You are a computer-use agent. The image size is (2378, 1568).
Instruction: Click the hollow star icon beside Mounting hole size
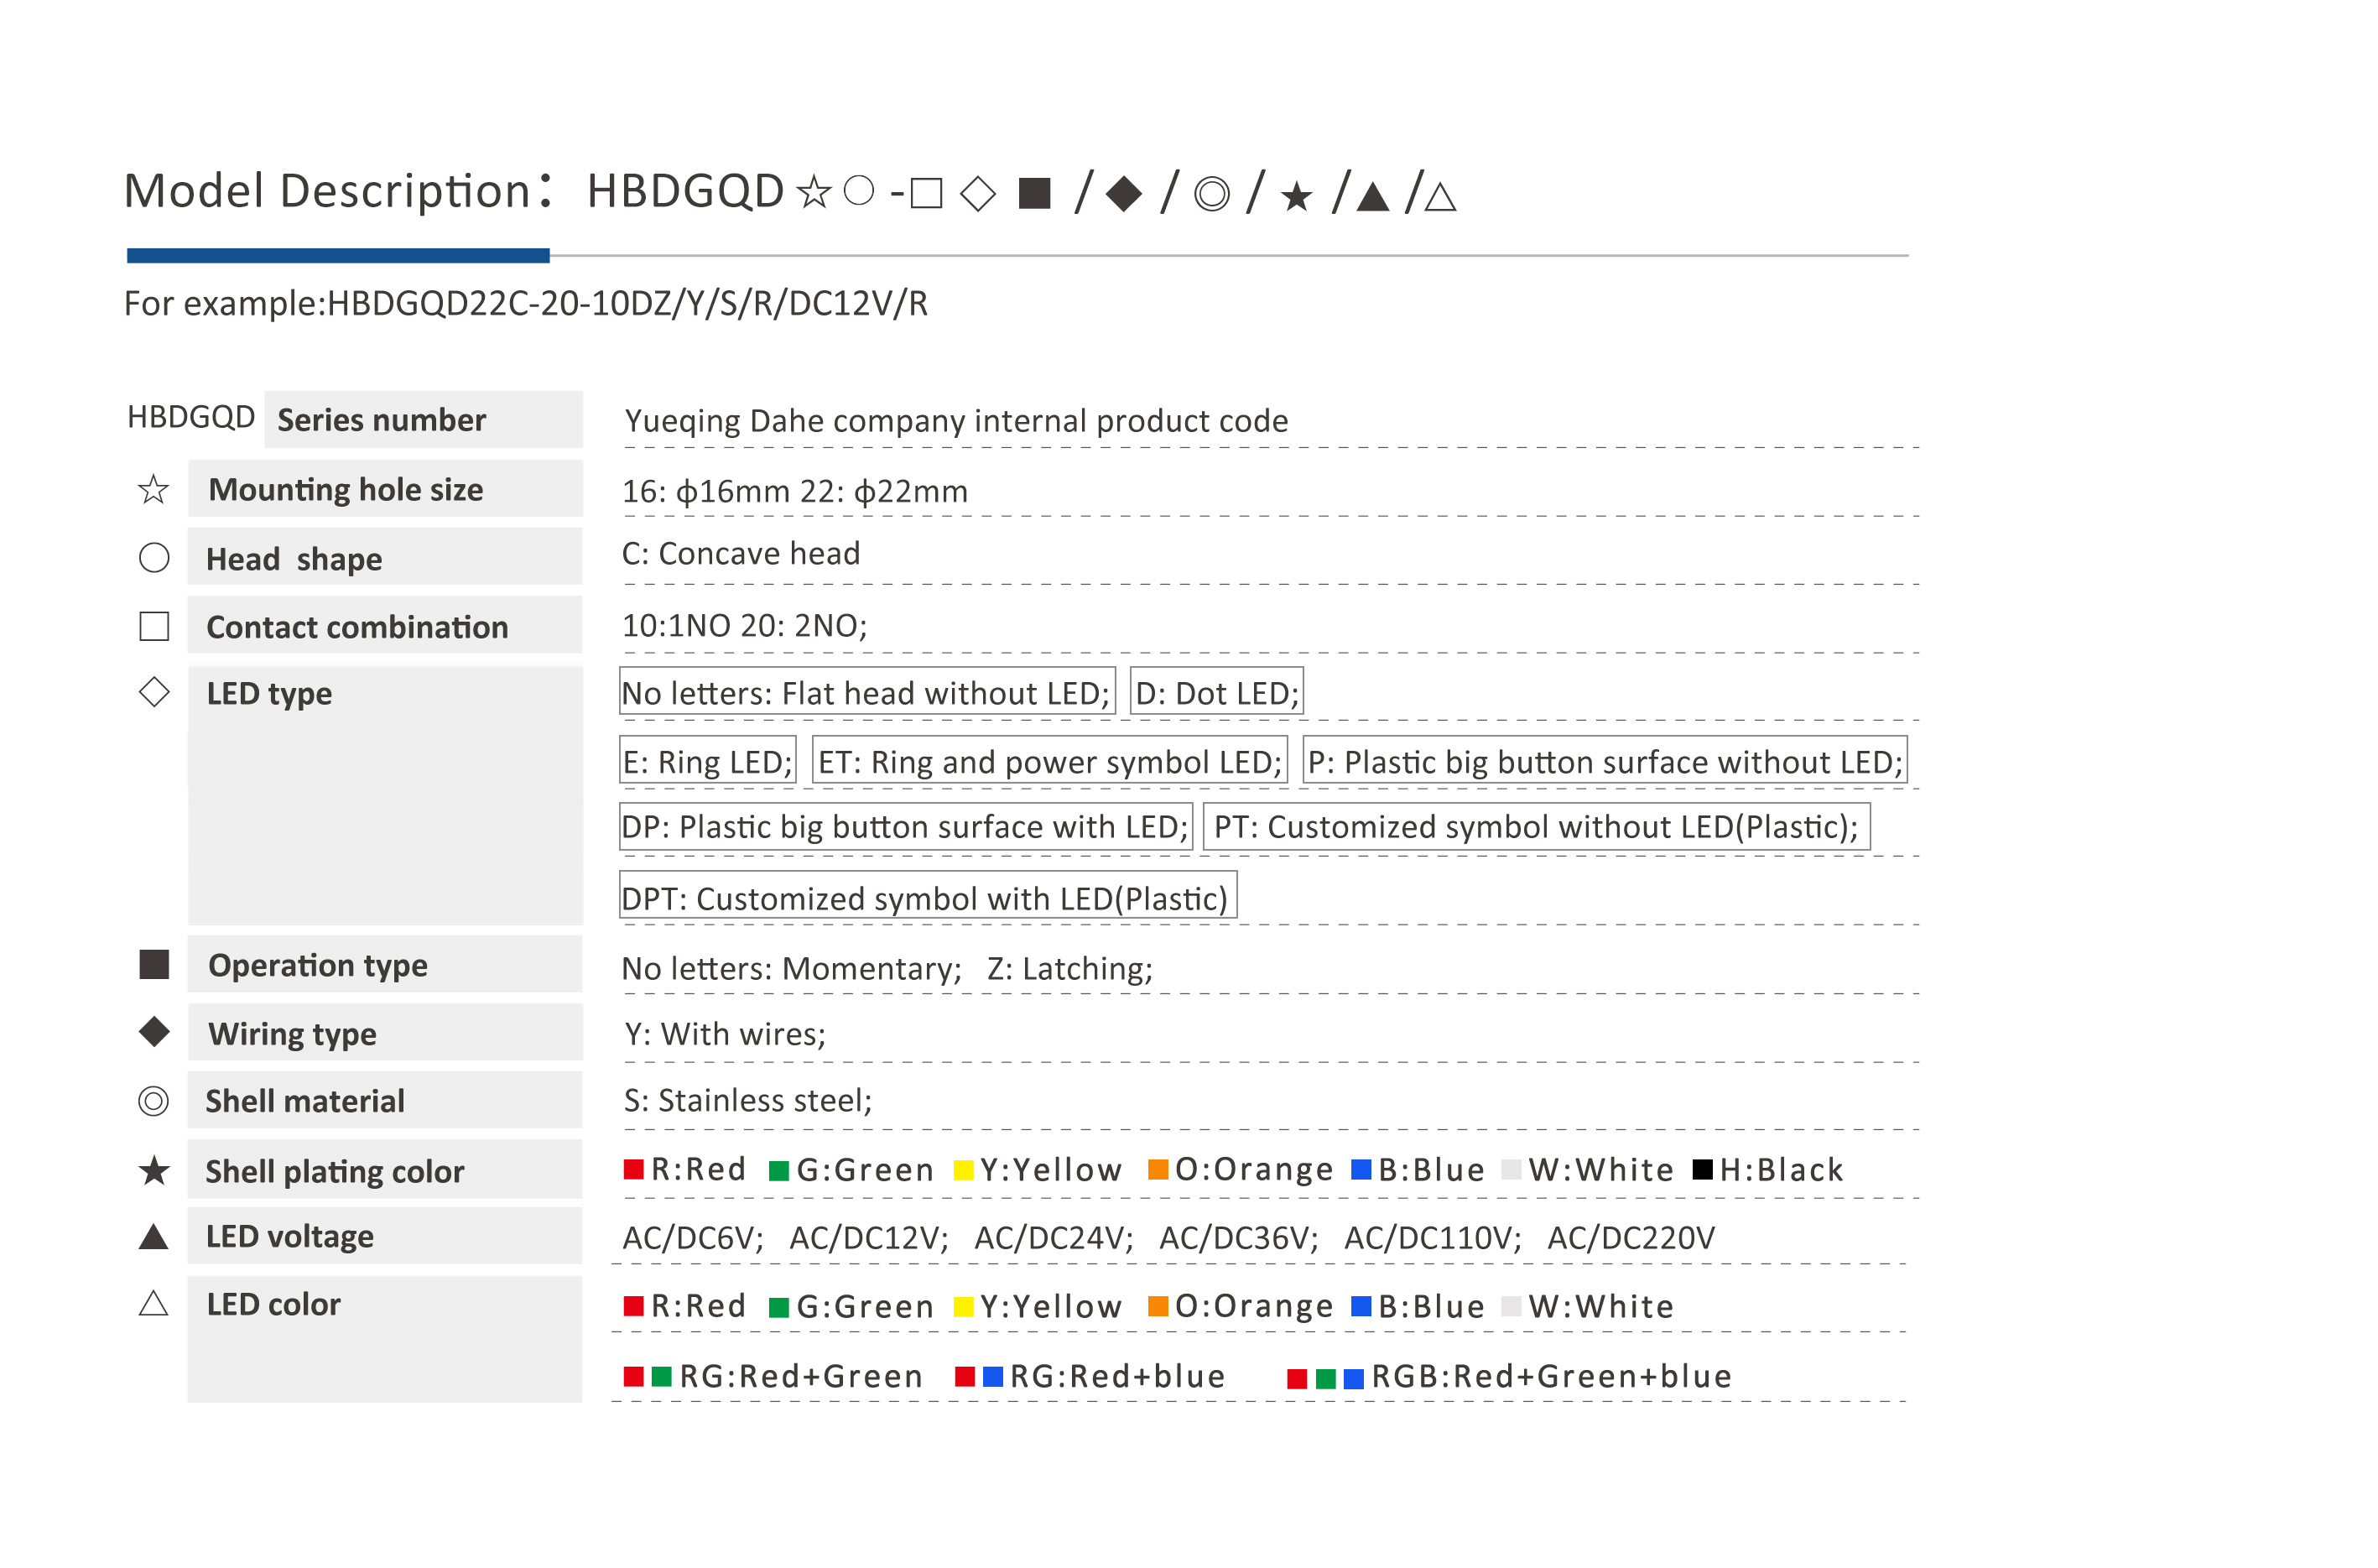point(153,490)
